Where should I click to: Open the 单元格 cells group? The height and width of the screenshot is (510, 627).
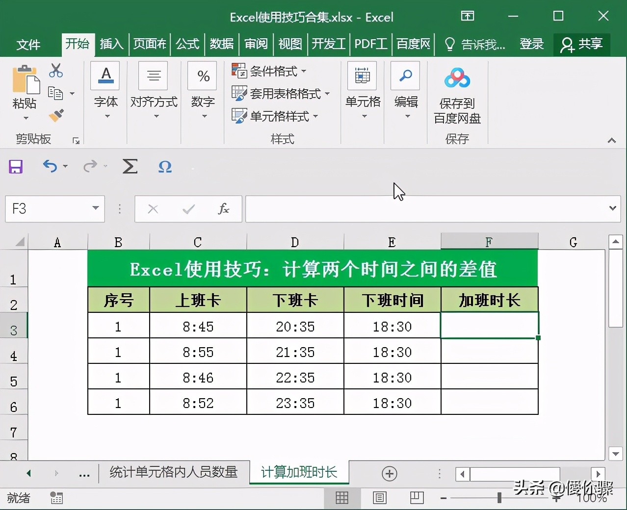(363, 91)
